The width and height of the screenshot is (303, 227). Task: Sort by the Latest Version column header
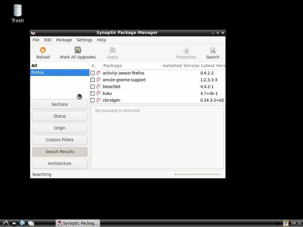tap(212, 66)
